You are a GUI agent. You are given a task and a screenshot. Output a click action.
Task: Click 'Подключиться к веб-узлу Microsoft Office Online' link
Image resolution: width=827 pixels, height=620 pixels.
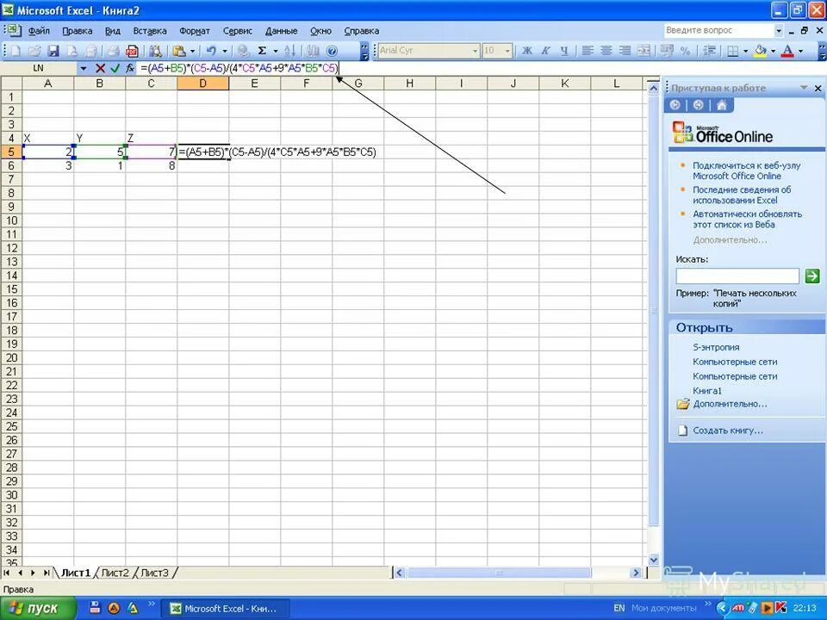tap(746, 170)
